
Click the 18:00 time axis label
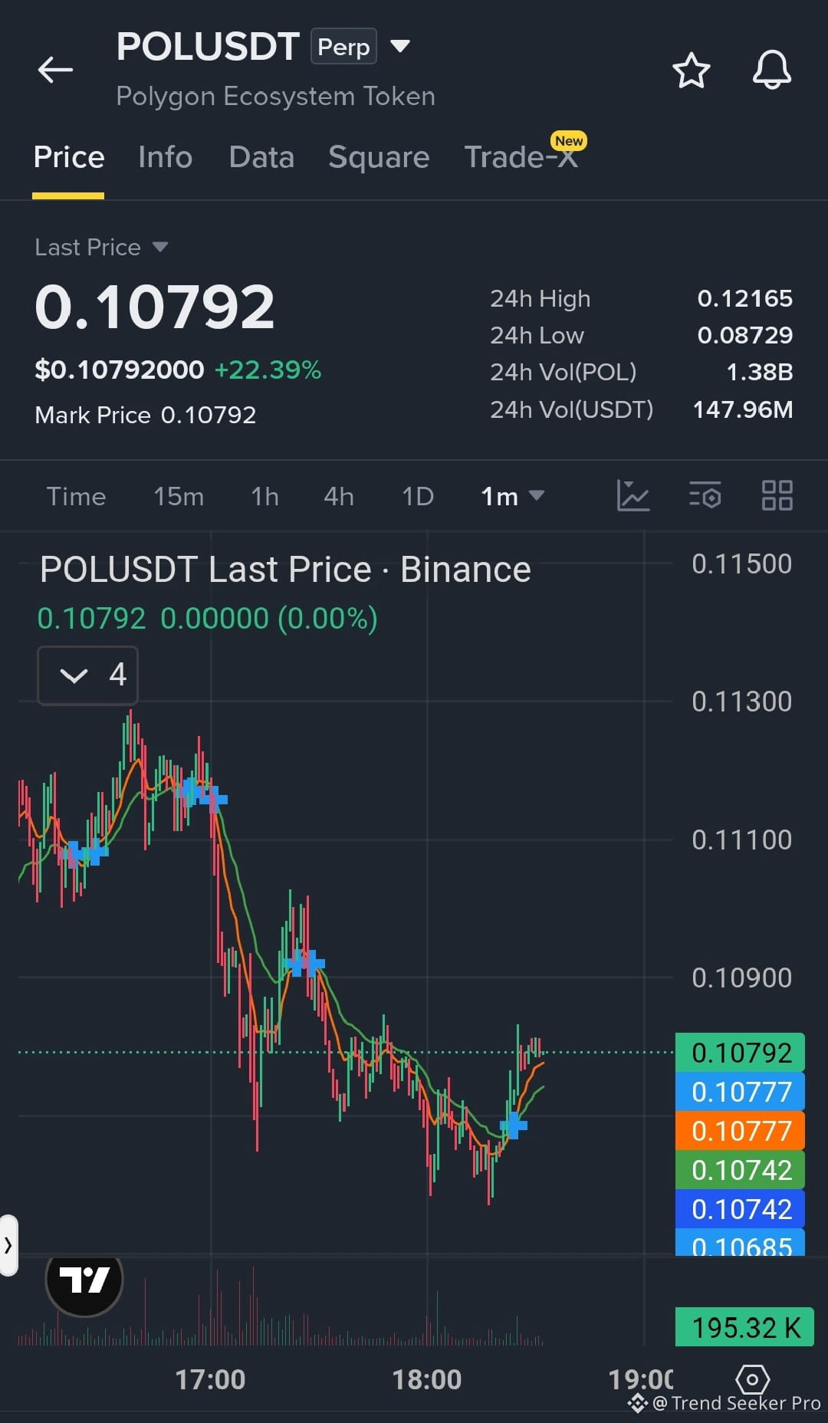[x=427, y=1380]
